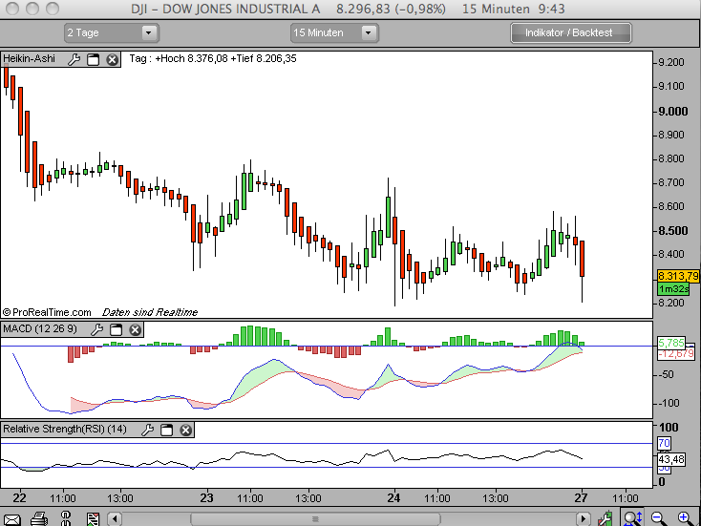Click the MACD signal value -12,679

[x=676, y=354]
